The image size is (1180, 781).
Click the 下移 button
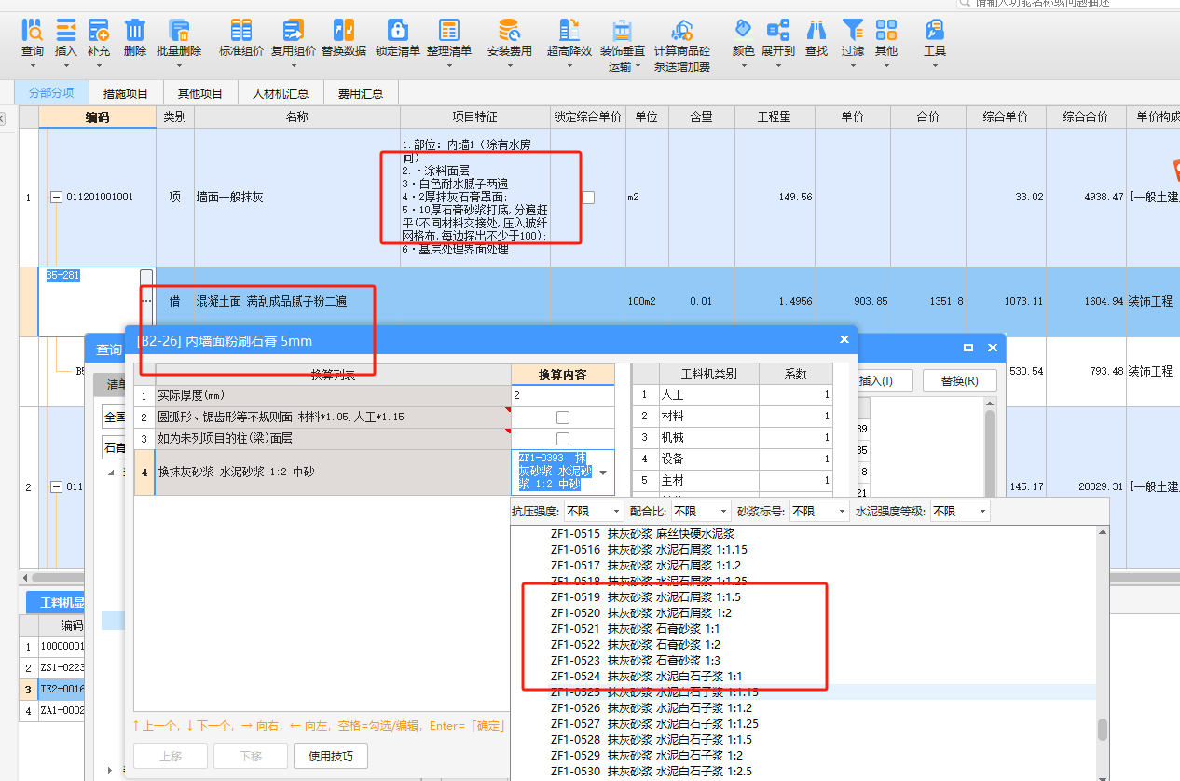251,756
